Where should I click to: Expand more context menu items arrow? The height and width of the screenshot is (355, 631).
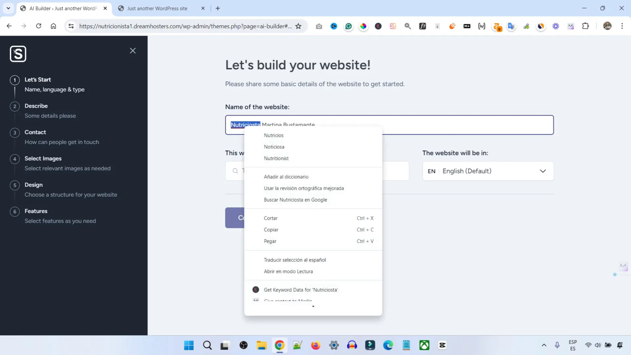pyautogui.click(x=313, y=306)
